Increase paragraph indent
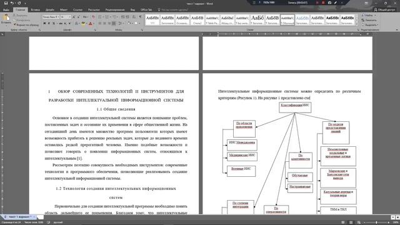 click(x=127, y=17)
